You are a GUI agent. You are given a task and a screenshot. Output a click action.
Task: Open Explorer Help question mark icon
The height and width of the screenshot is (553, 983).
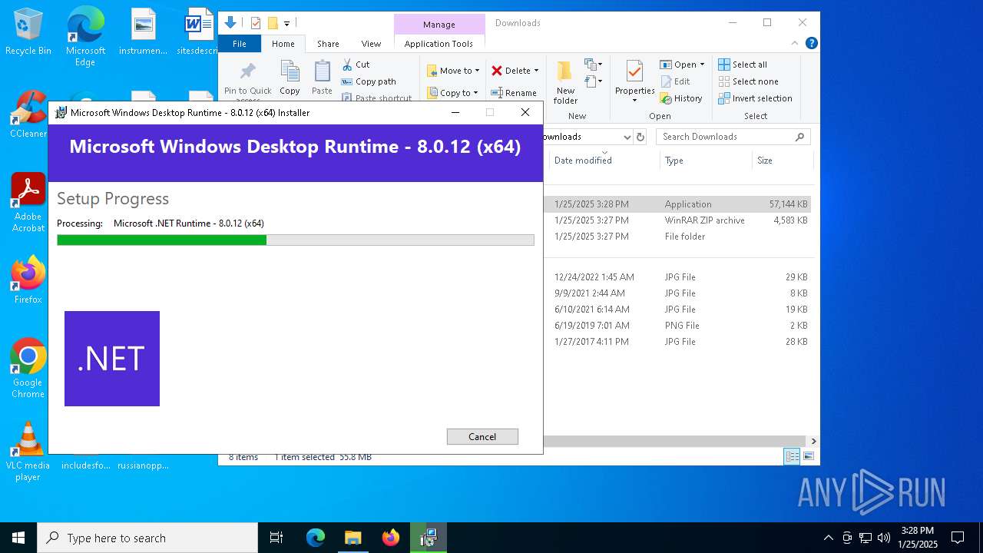[x=811, y=44]
